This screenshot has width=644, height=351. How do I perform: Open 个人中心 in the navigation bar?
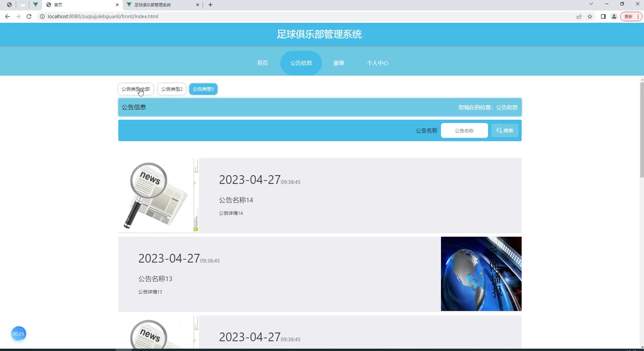pos(377,63)
